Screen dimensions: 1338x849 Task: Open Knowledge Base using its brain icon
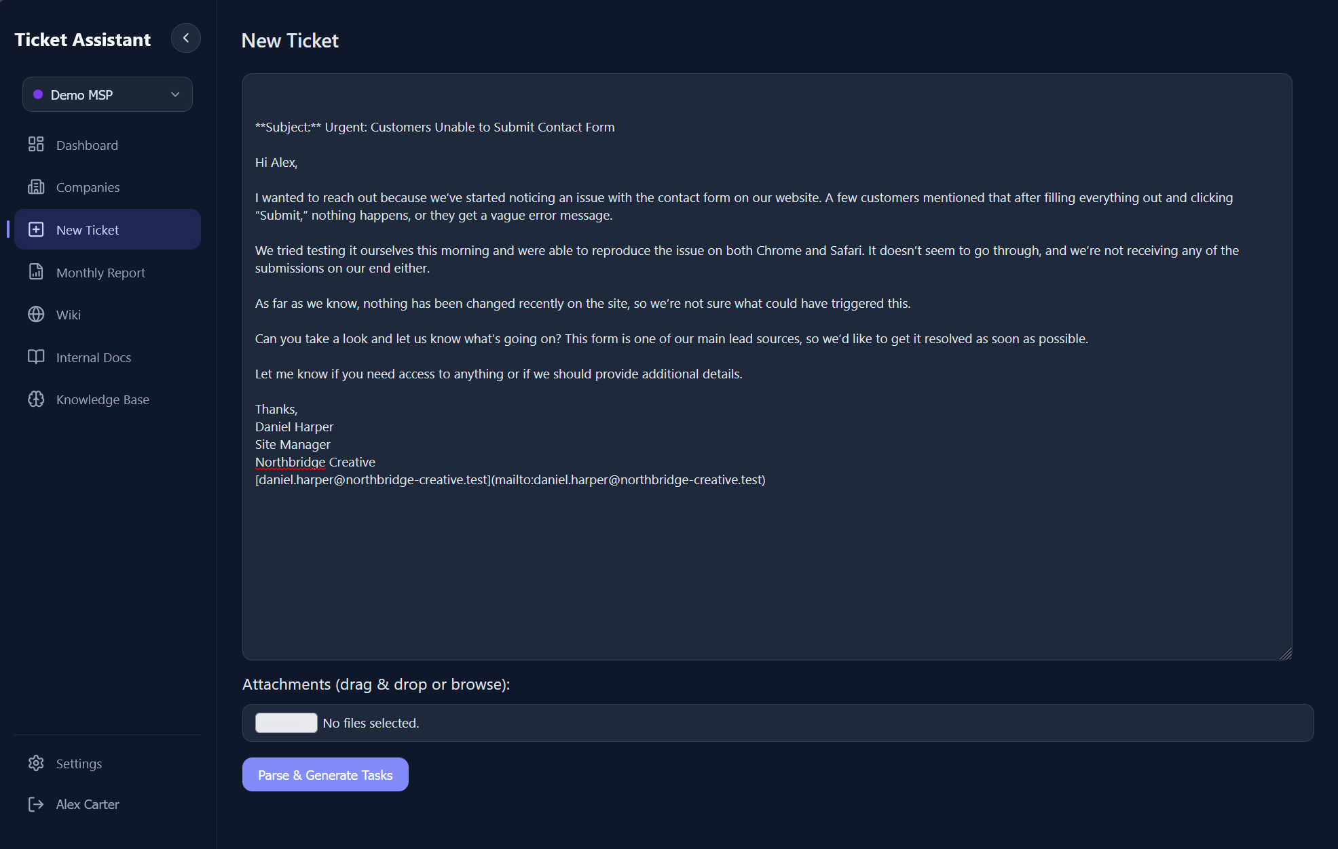tap(37, 399)
